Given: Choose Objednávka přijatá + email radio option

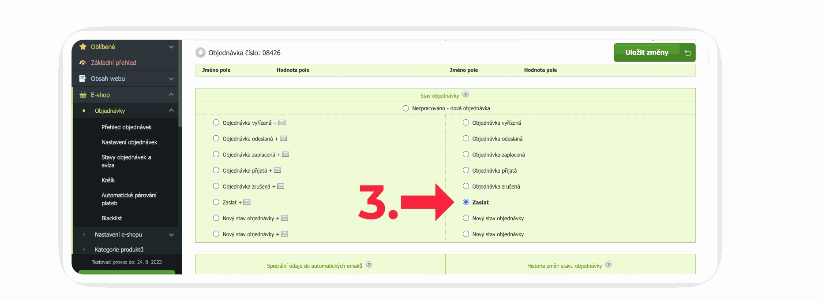Looking at the screenshot, I should click(216, 170).
